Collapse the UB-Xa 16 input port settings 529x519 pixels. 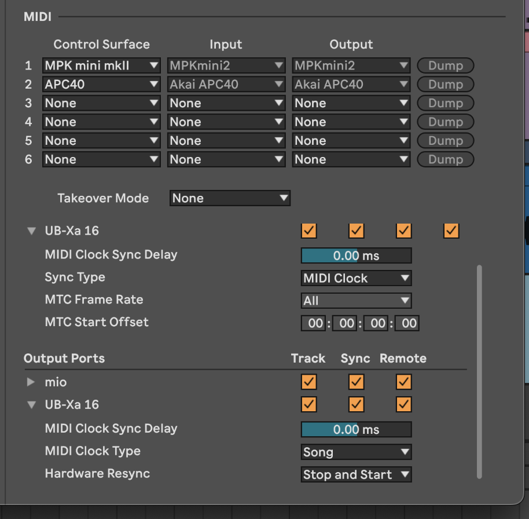tap(31, 231)
